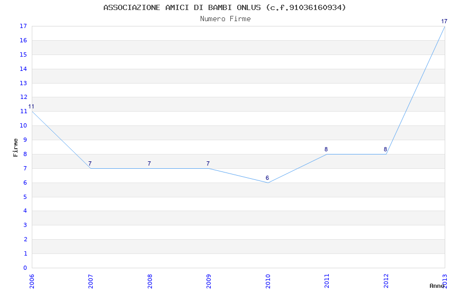450x291 pixels.
Task: Click the x-axis label Anno
Action: pos(437,286)
